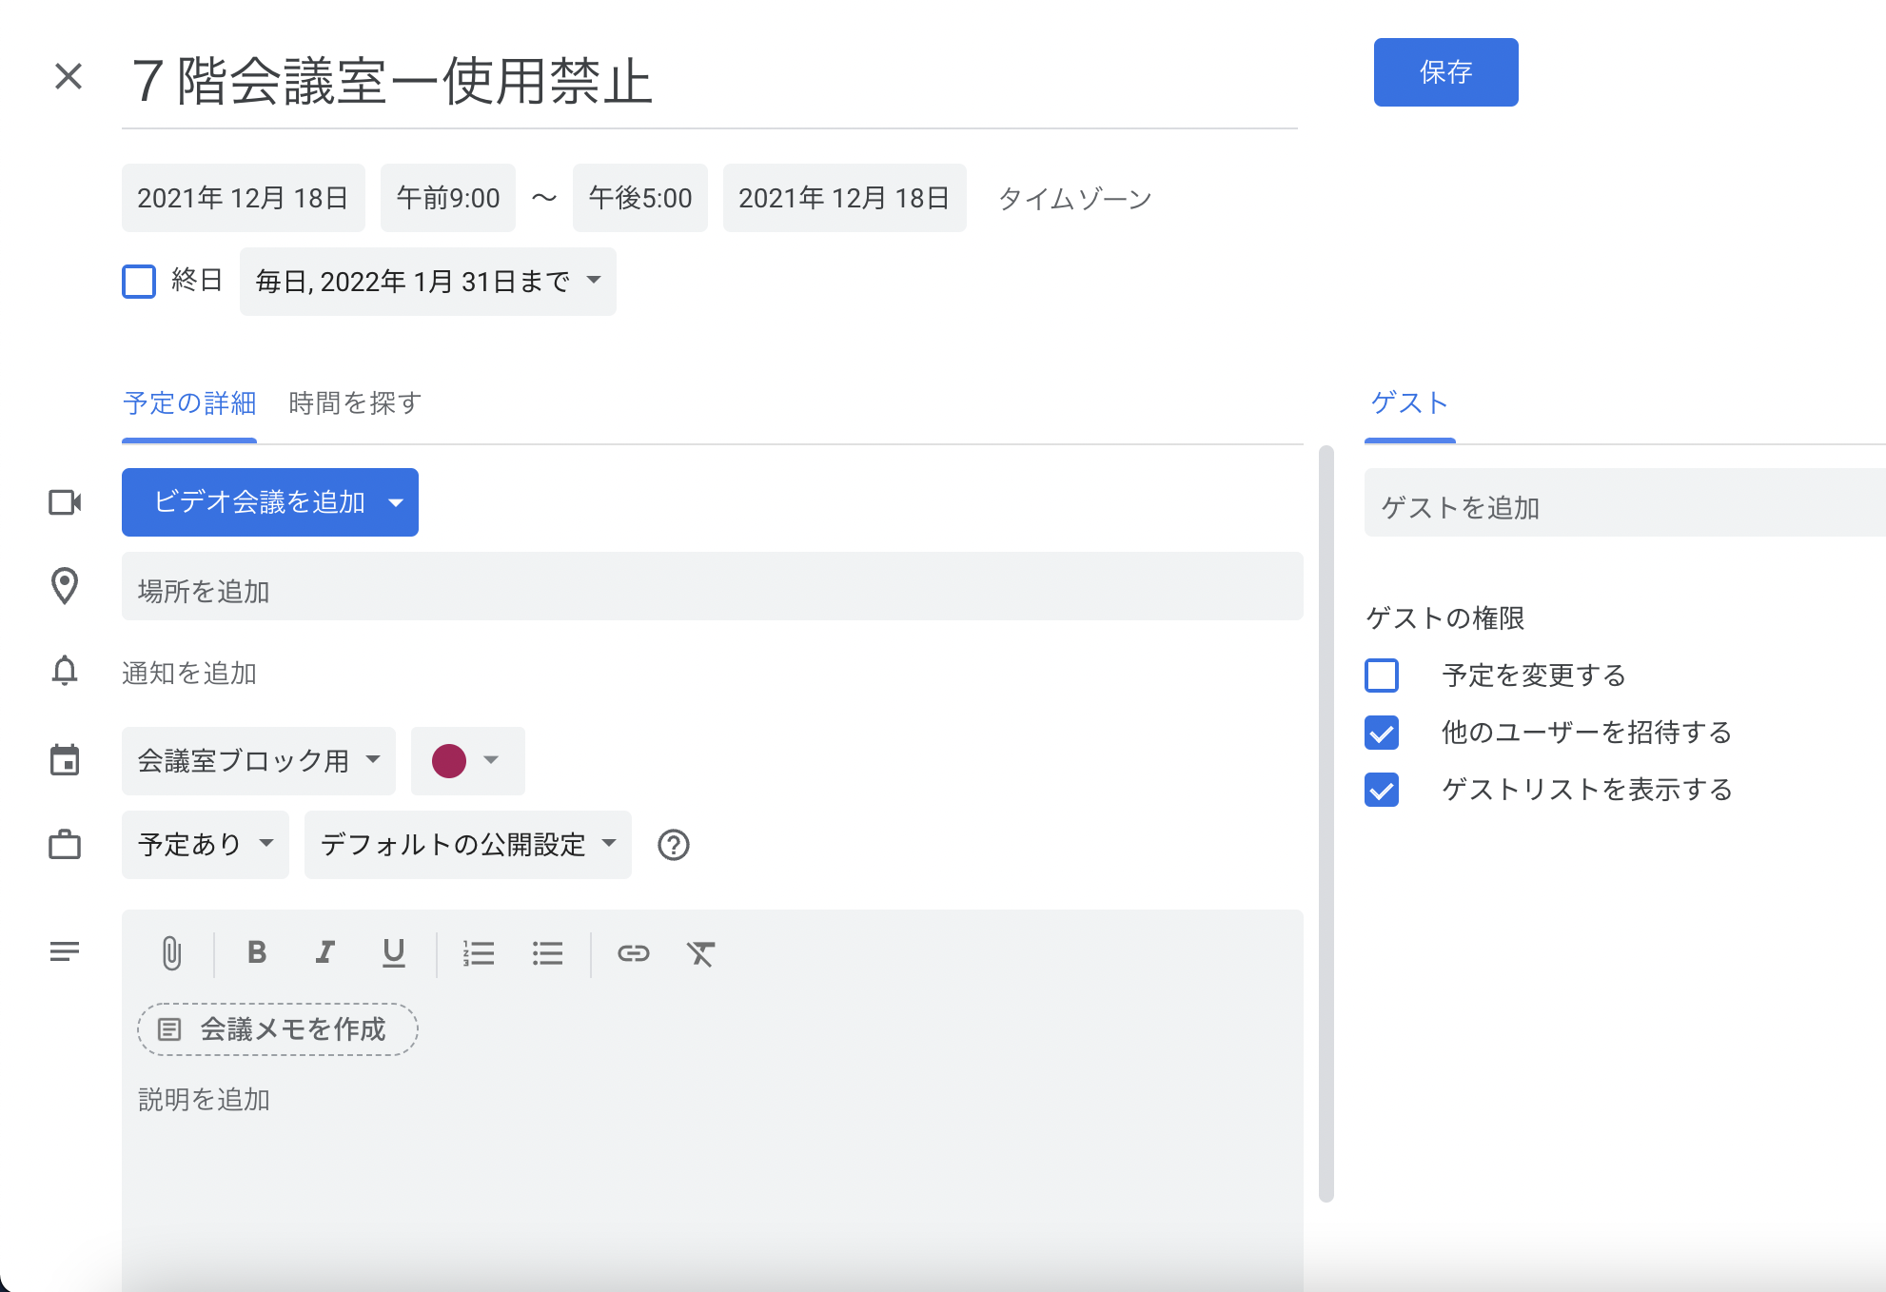The height and width of the screenshot is (1292, 1886).
Task: Open the event color swatch picker
Action: [468, 761]
